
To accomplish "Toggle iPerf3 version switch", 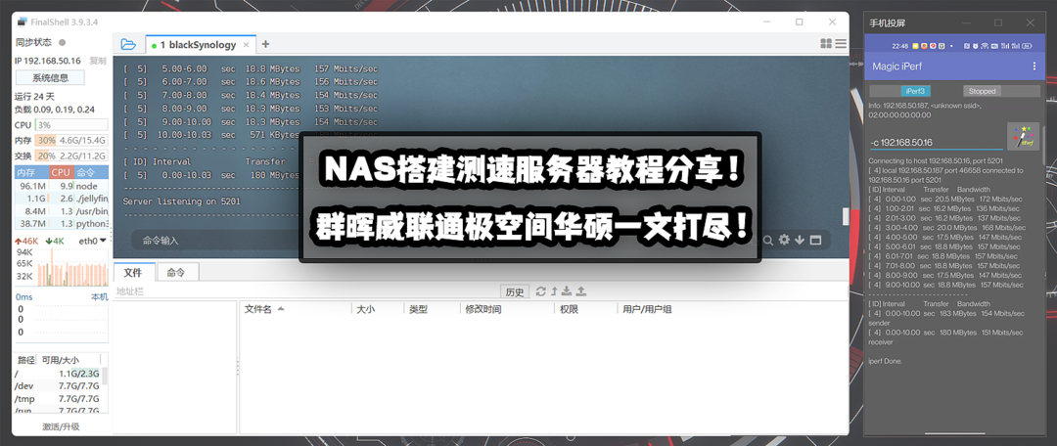I will 915,91.
